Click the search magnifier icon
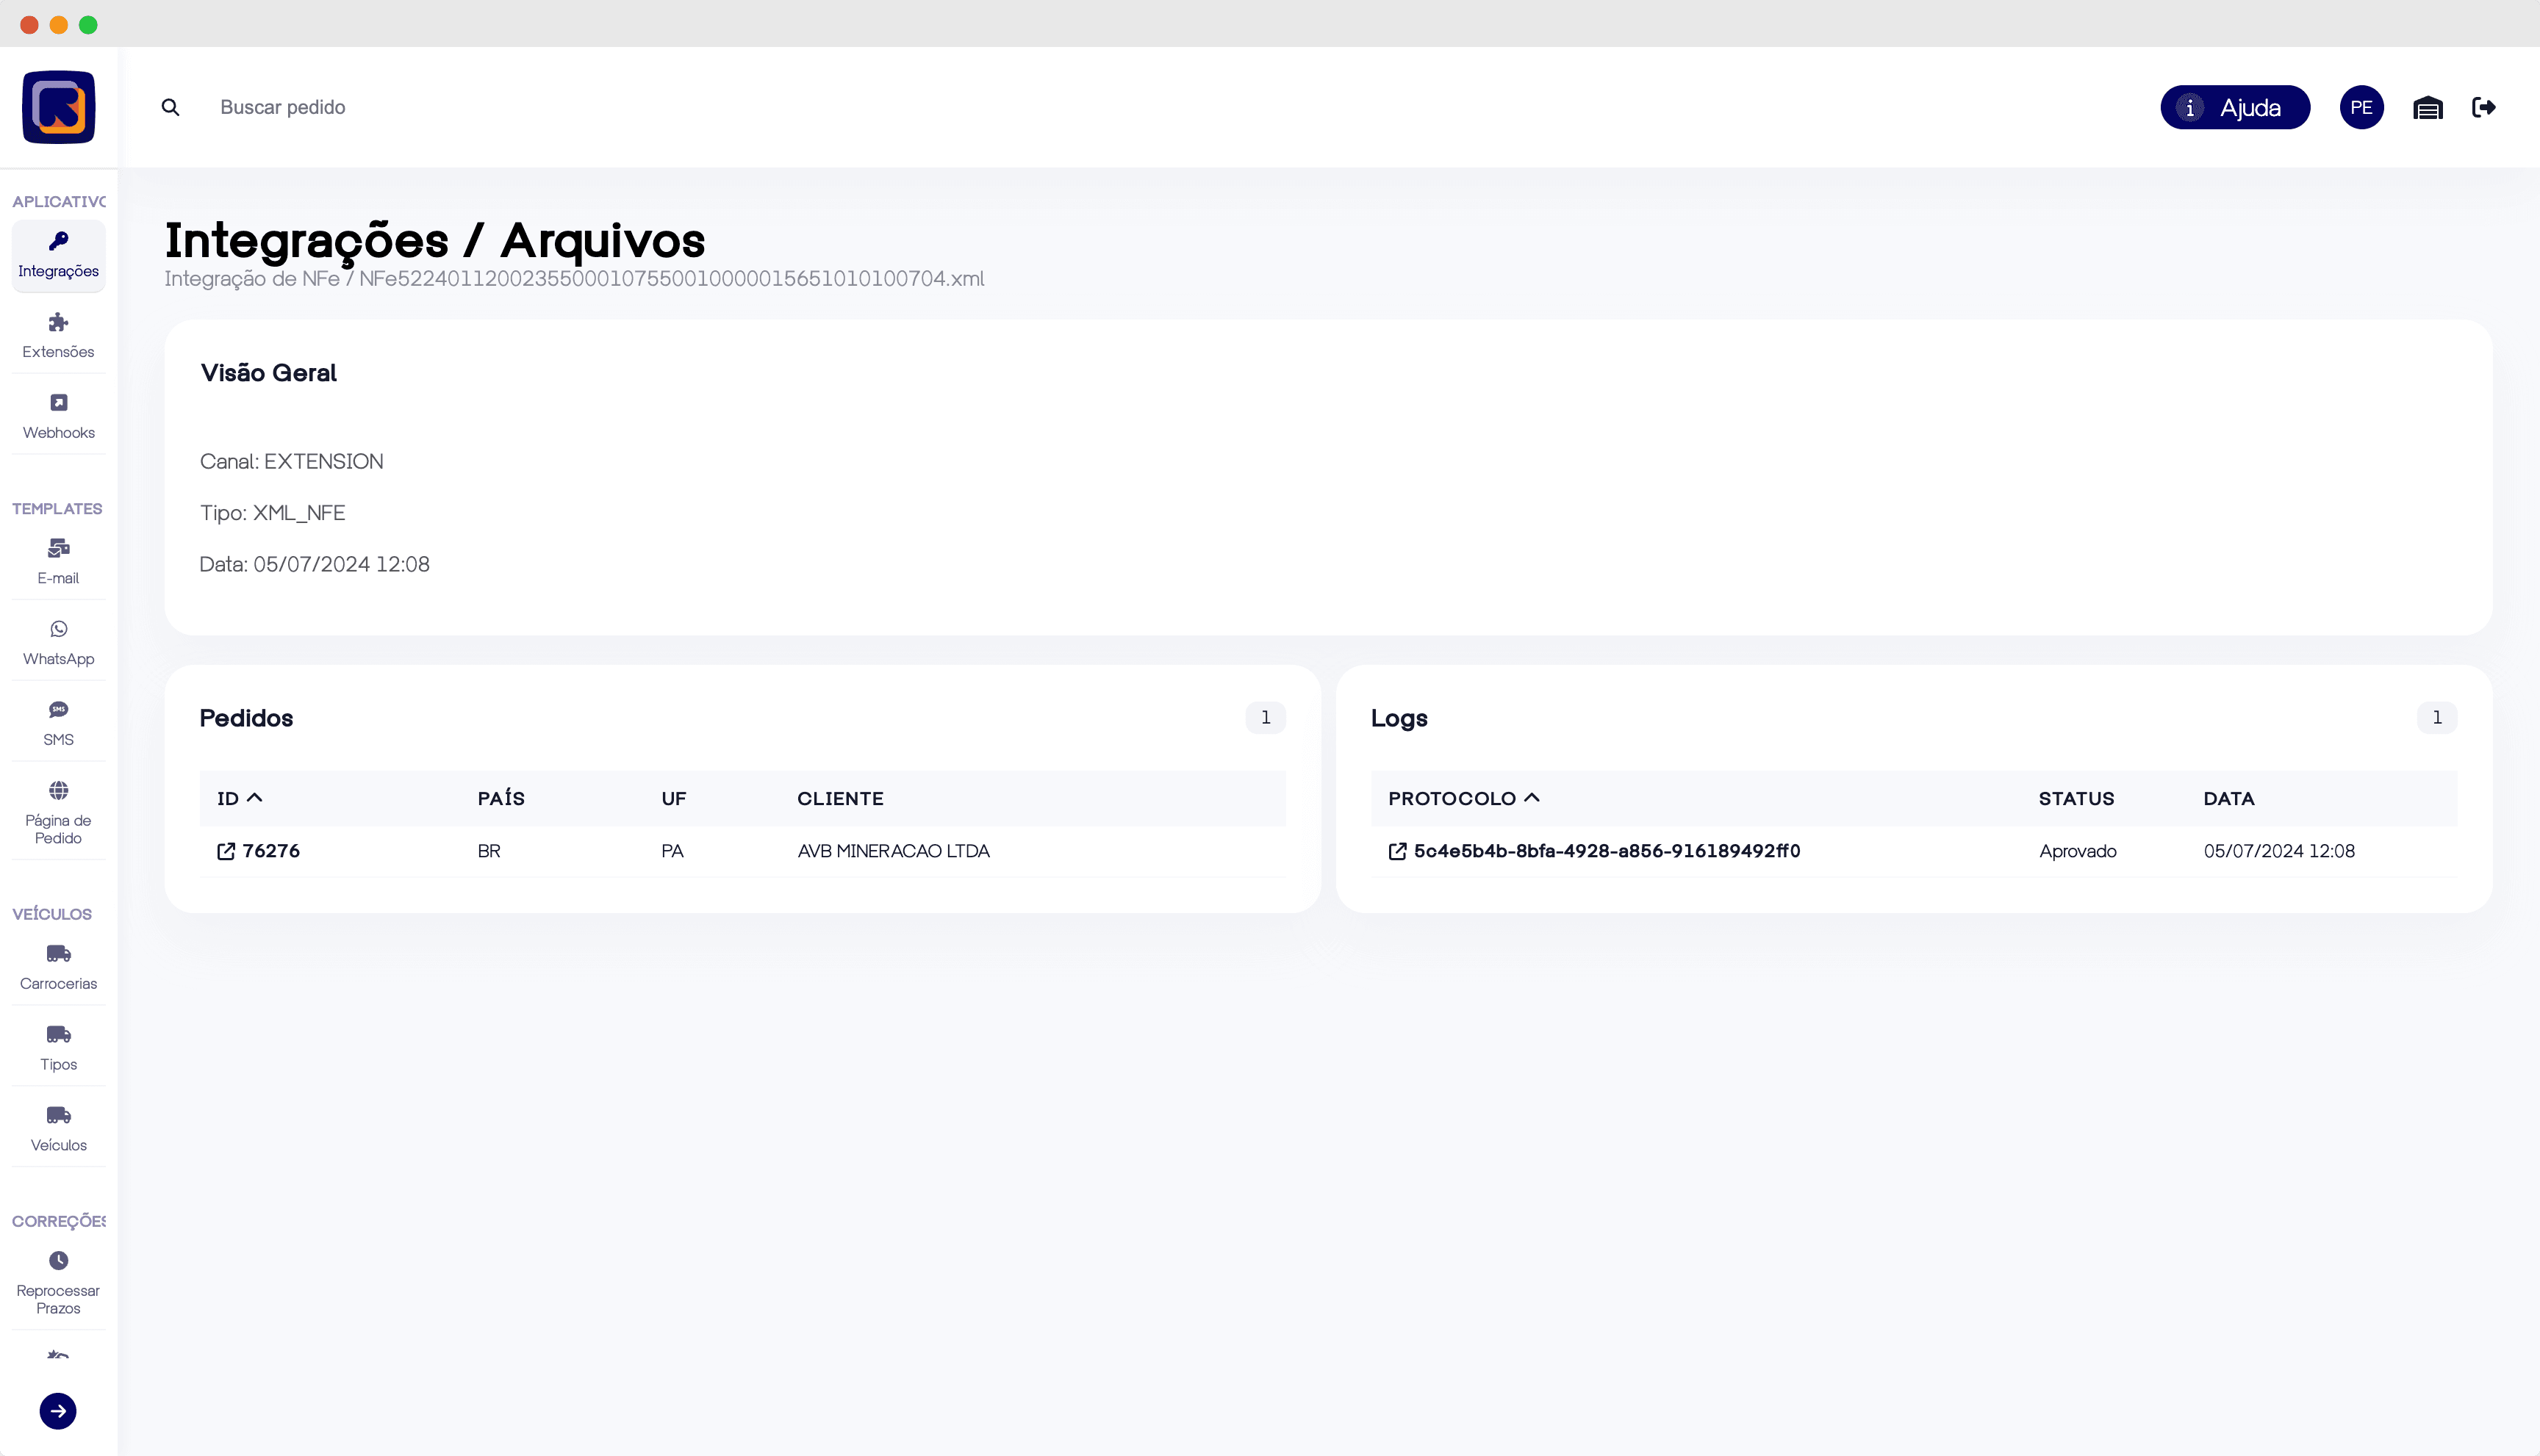Viewport: 2540px width, 1456px height. [x=170, y=107]
